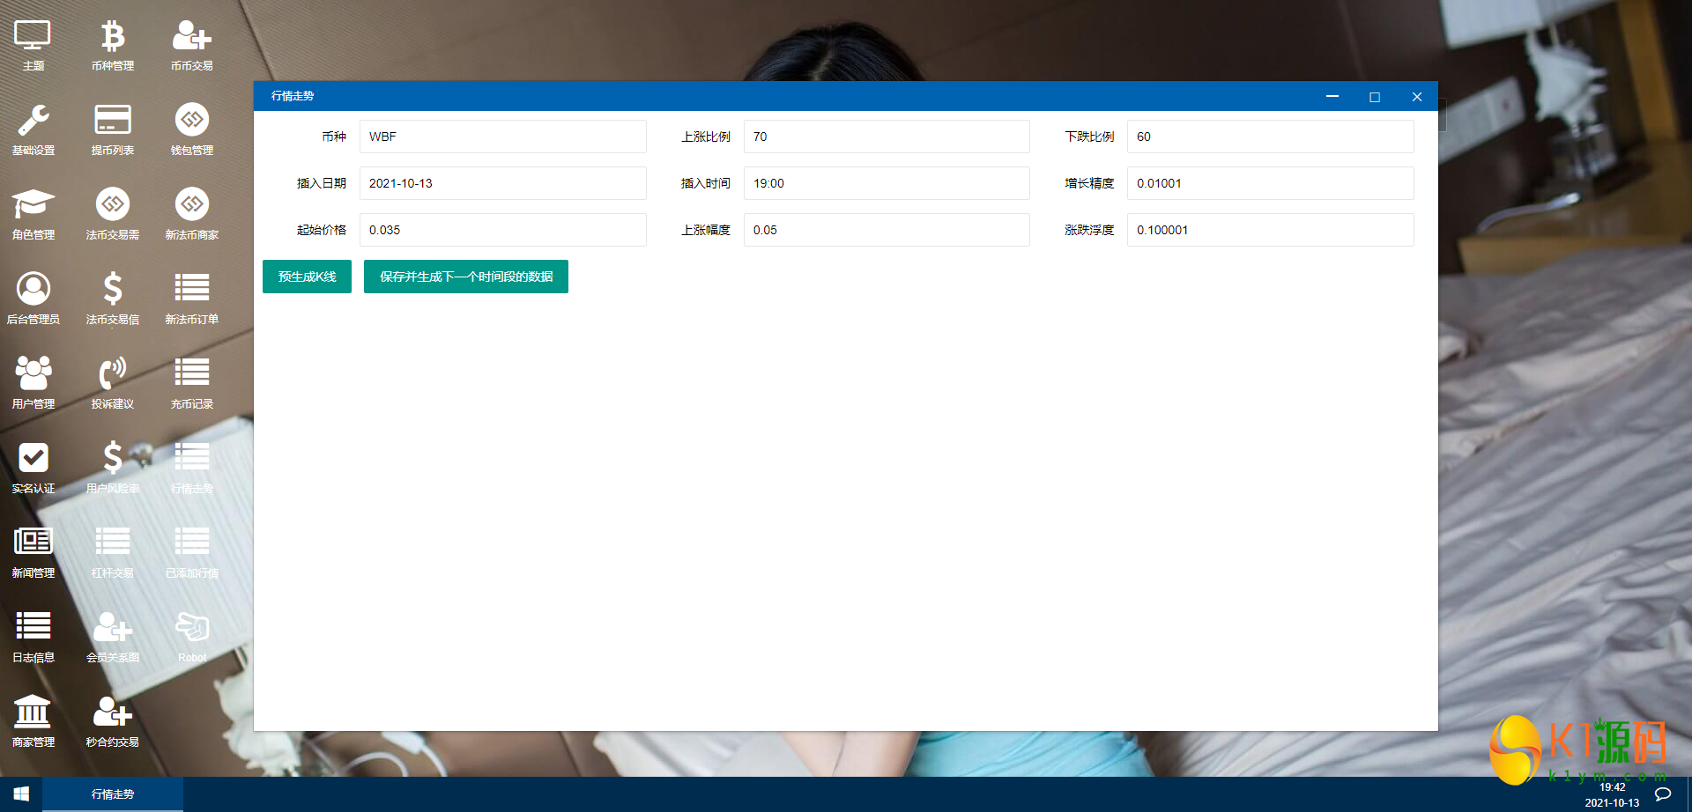Focus the 下跌比例 field showing 60

pos(1270,137)
